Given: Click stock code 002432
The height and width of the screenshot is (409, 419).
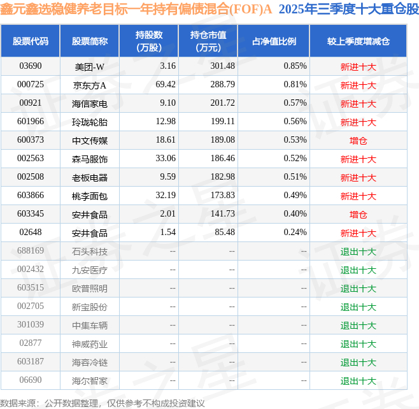Looking at the screenshot, I should pos(31,269).
